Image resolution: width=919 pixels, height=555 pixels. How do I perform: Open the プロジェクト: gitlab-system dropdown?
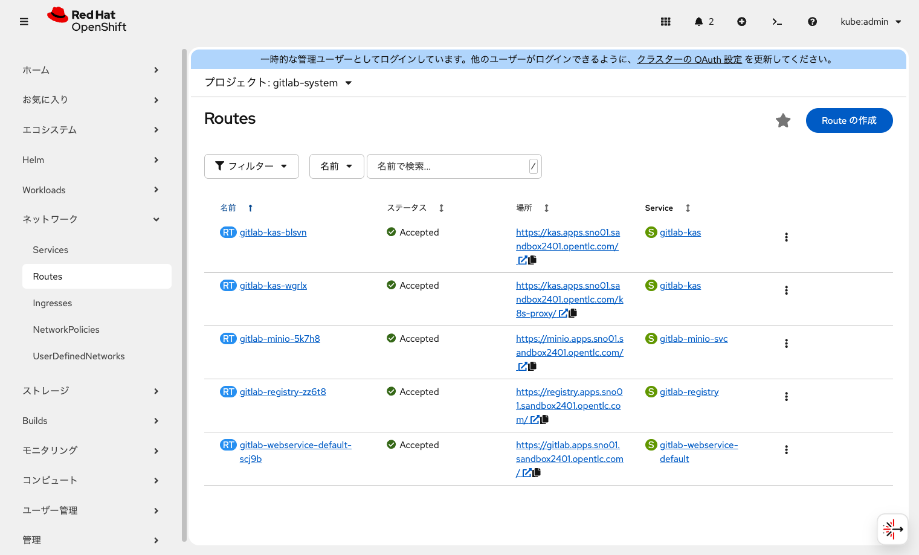tap(277, 83)
